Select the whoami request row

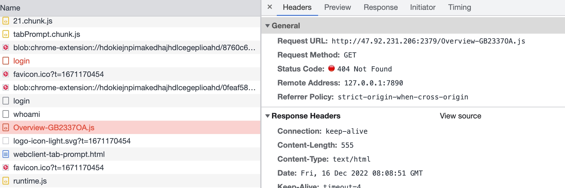(x=130, y=114)
